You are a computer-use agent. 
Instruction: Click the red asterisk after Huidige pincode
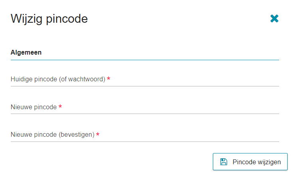tap(109, 79)
